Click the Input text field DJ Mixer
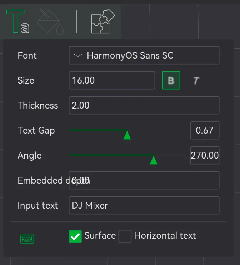240x265 pixels. 144,205
